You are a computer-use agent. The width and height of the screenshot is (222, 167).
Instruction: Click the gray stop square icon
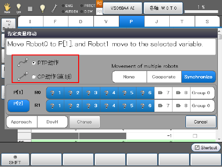coord(30,9)
